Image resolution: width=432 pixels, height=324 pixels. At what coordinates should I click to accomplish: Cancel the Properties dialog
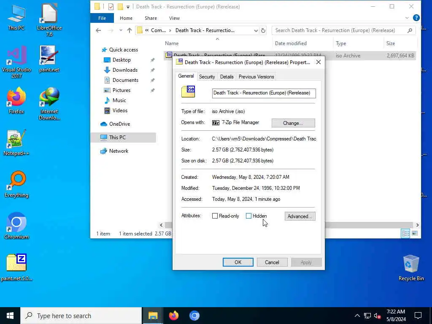point(272,262)
